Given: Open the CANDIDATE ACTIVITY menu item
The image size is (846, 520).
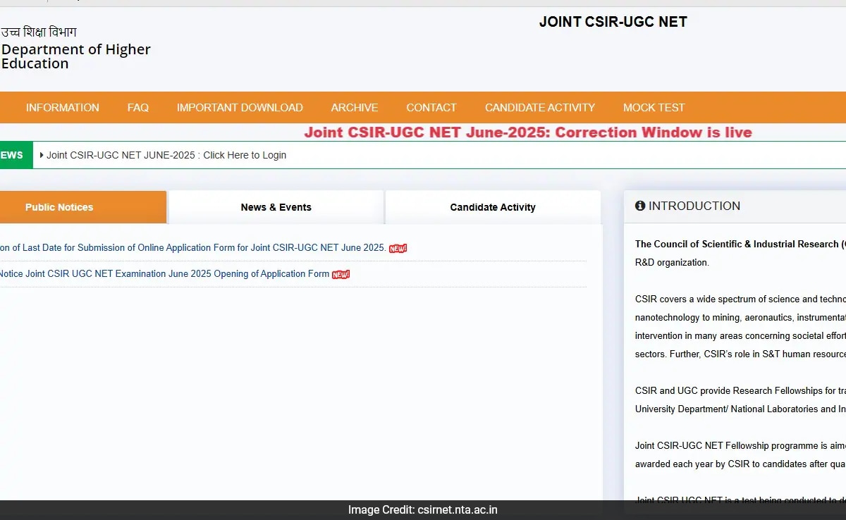Looking at the screenshot, I should tap(540, 107).
